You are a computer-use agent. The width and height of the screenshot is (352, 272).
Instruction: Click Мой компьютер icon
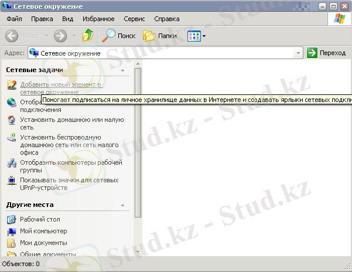click(11, 232)
